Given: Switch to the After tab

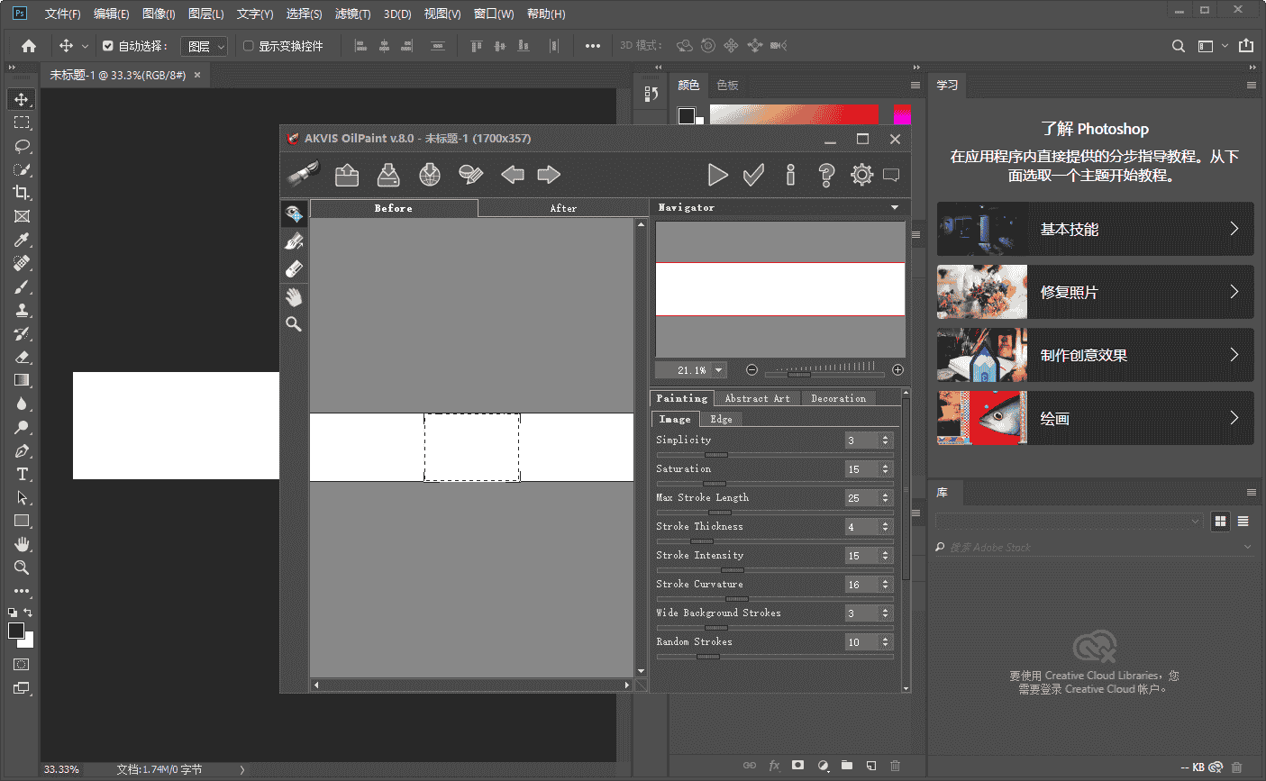Looking at the screenshot, I should point(563,208).
